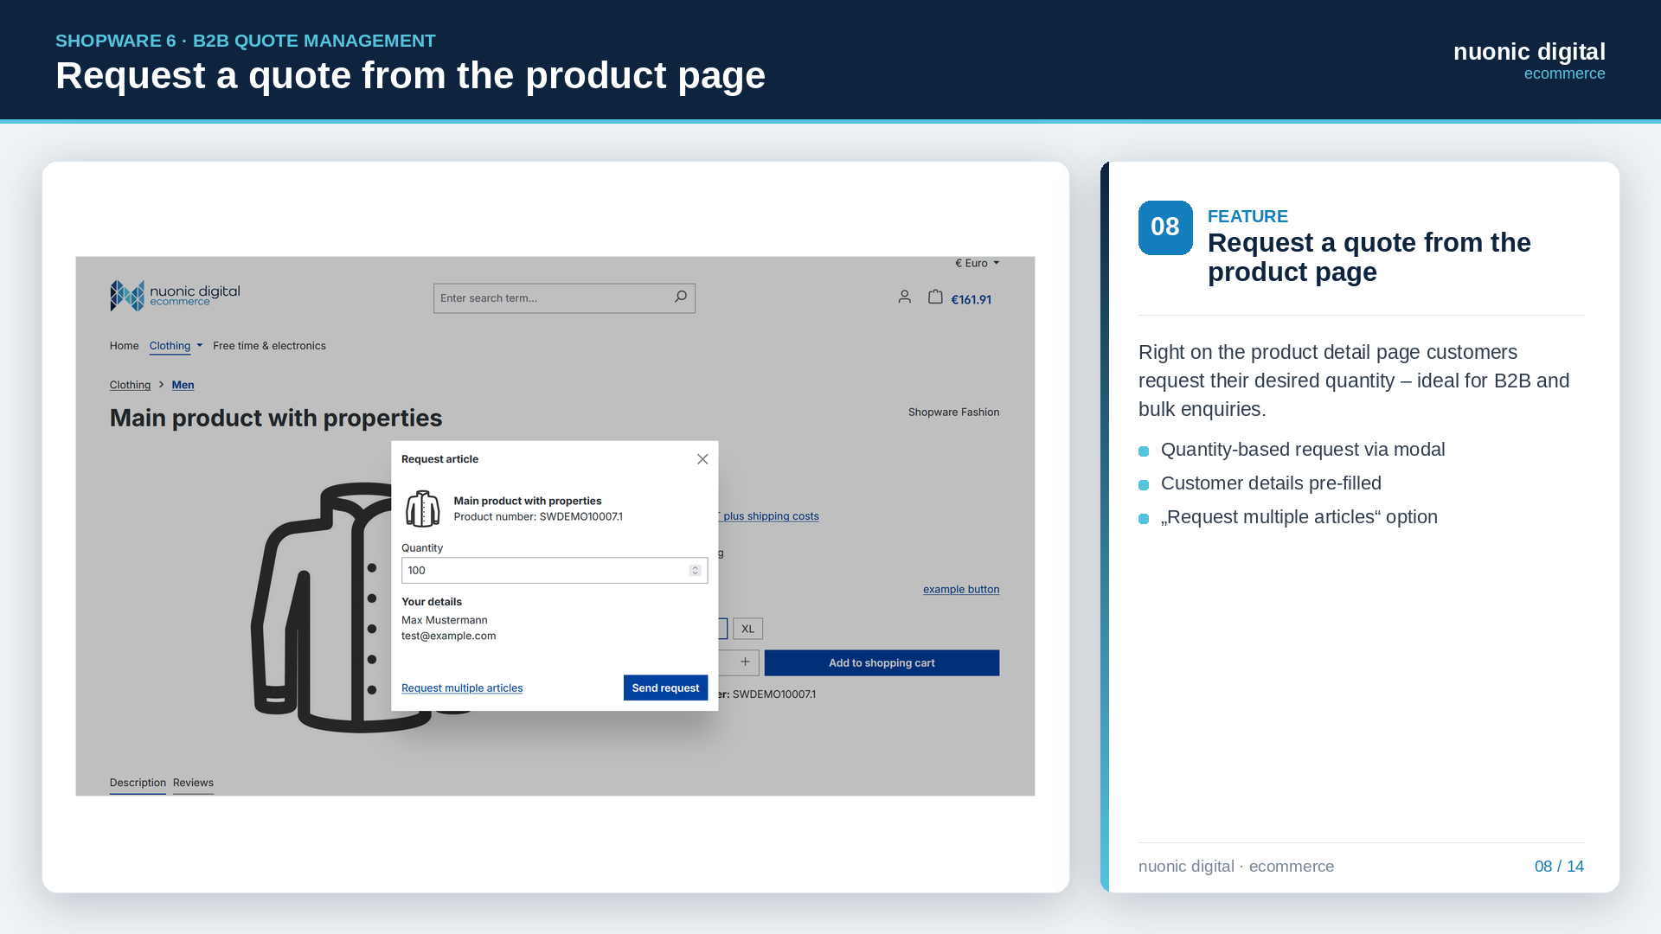The width and height of the screenshot is (1661, 934).
Task: Click the Send request button
Action: click(665, 688)
